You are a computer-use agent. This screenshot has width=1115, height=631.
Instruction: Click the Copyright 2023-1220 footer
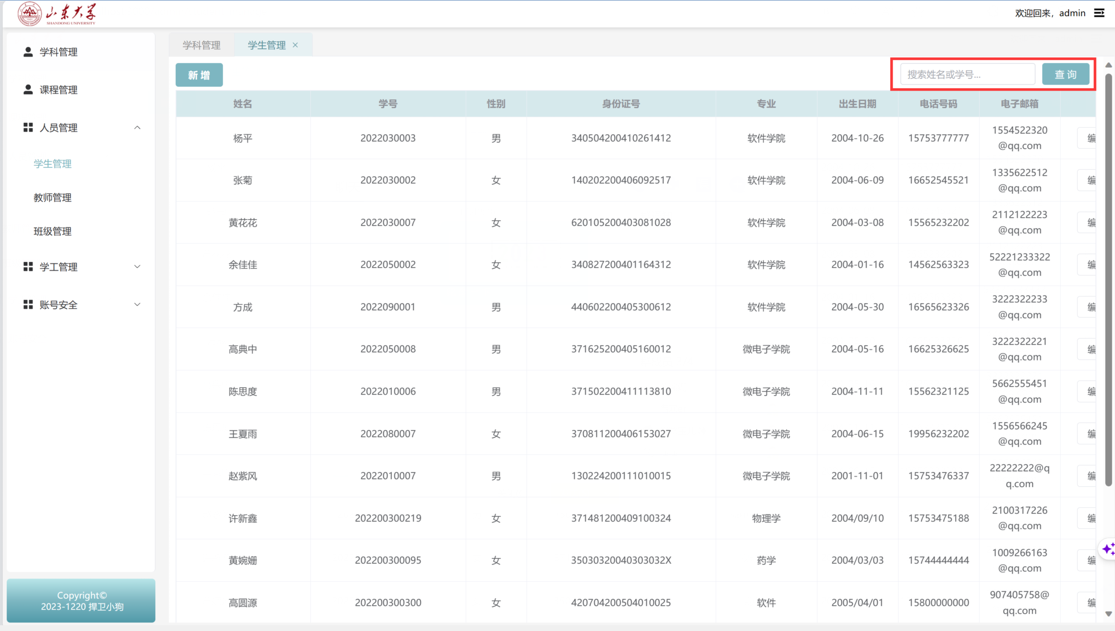[81, 601]
